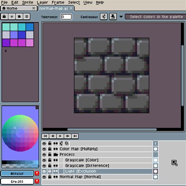Click the sort palette down-arrow icon
This screenshot has height=186, width=186.
tap(12, 16)
